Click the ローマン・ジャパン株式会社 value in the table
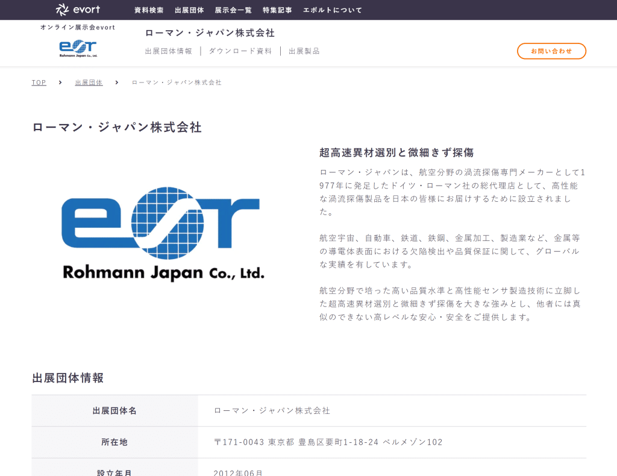 point(272,411)
